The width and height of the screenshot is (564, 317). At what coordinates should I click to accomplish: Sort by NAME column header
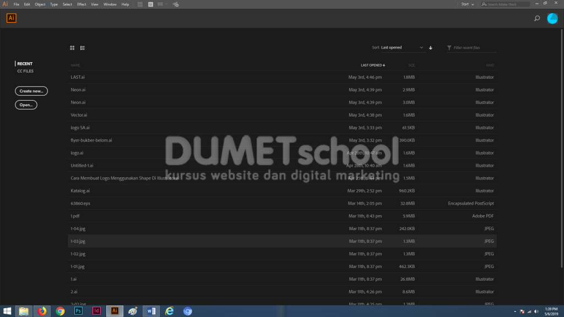coord(75,65)
